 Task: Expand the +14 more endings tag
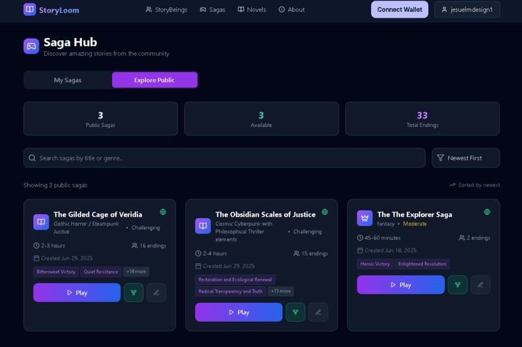coord(136,272)
